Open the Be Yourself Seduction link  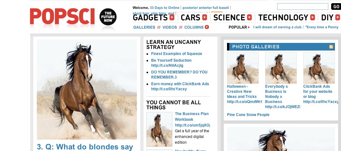(x=171, y=63)
